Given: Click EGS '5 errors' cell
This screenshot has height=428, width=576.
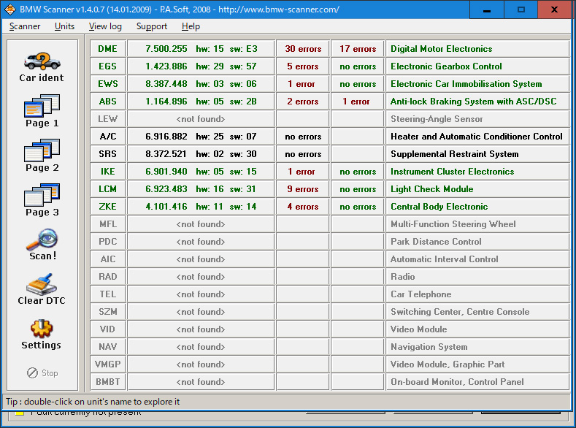Looking at the screenshot, I should [303, 66].
